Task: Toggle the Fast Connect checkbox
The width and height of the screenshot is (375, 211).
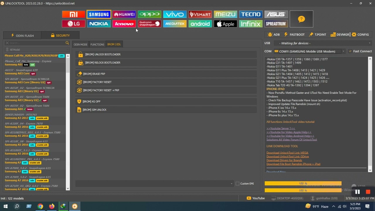Action: tap(350, 51)
